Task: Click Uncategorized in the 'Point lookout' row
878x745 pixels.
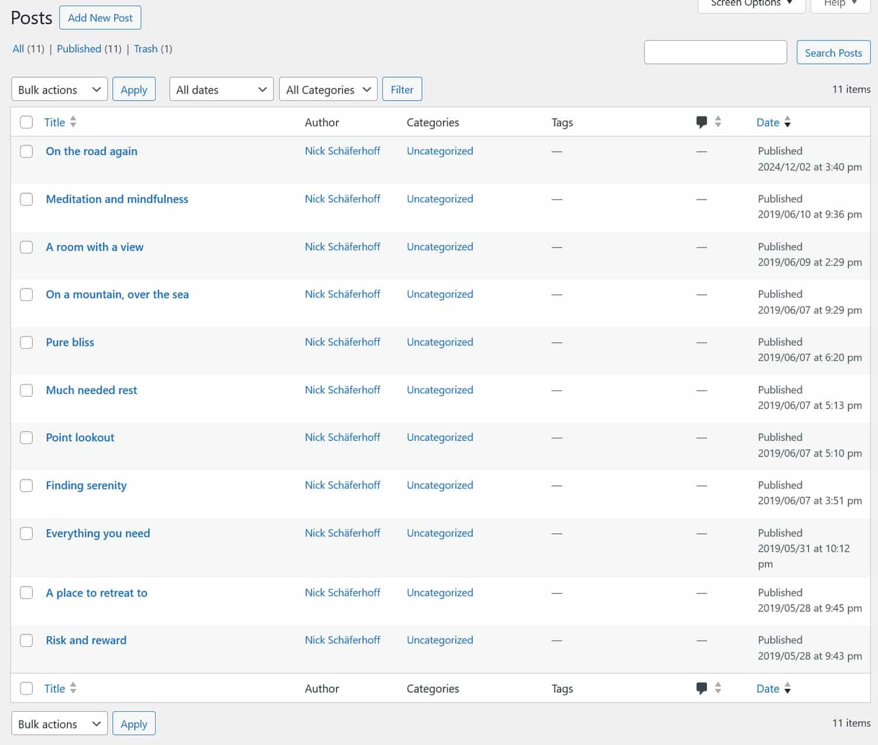Action: click(440, 437)
